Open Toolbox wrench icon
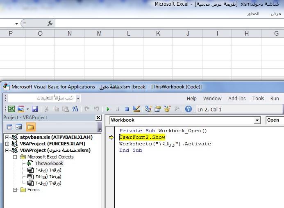This screenshot has width=284, height=208. point(177,109)
